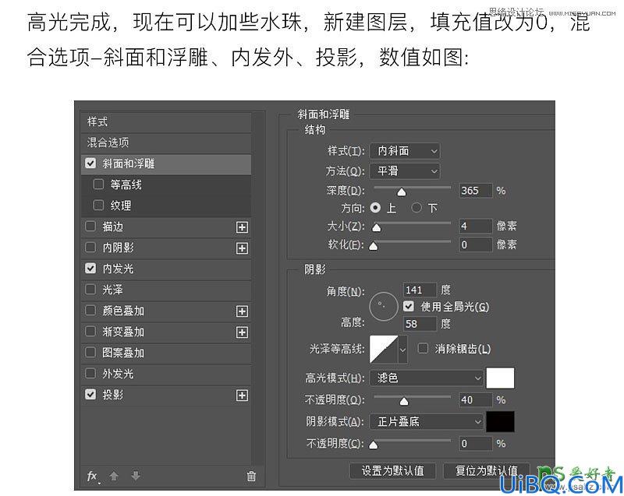Image resolution: width=624 pixels, height=496 pixels.
Task: Select the 外发光 effect row
Action: 166,374
